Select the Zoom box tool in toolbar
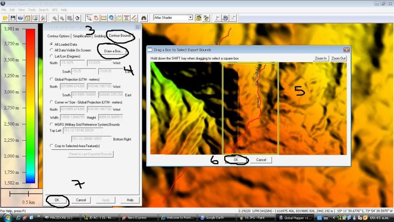Viewport: 394px width, 222px height. pyautogui.click(x=89, y=18)
